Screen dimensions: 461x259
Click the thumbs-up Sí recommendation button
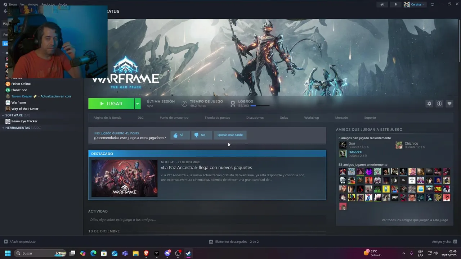tap(180, 135)
